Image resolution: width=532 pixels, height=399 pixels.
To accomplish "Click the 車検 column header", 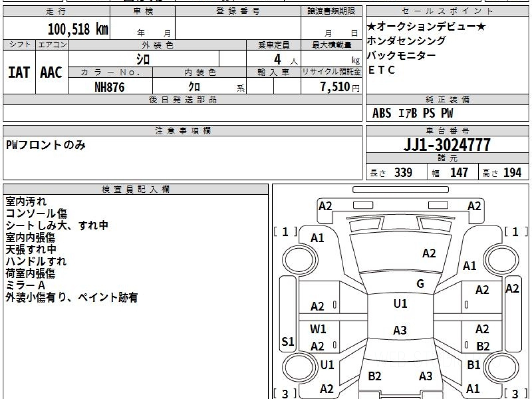I will 143,12.
